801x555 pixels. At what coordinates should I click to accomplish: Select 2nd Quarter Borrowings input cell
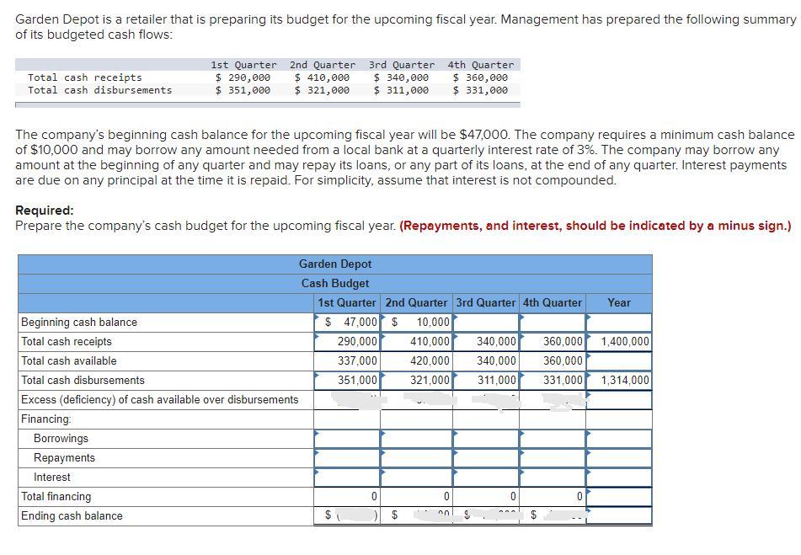click(416, 439)
